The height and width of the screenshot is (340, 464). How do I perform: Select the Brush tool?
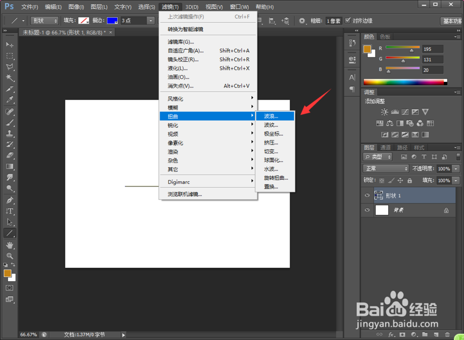click(9, 123)
